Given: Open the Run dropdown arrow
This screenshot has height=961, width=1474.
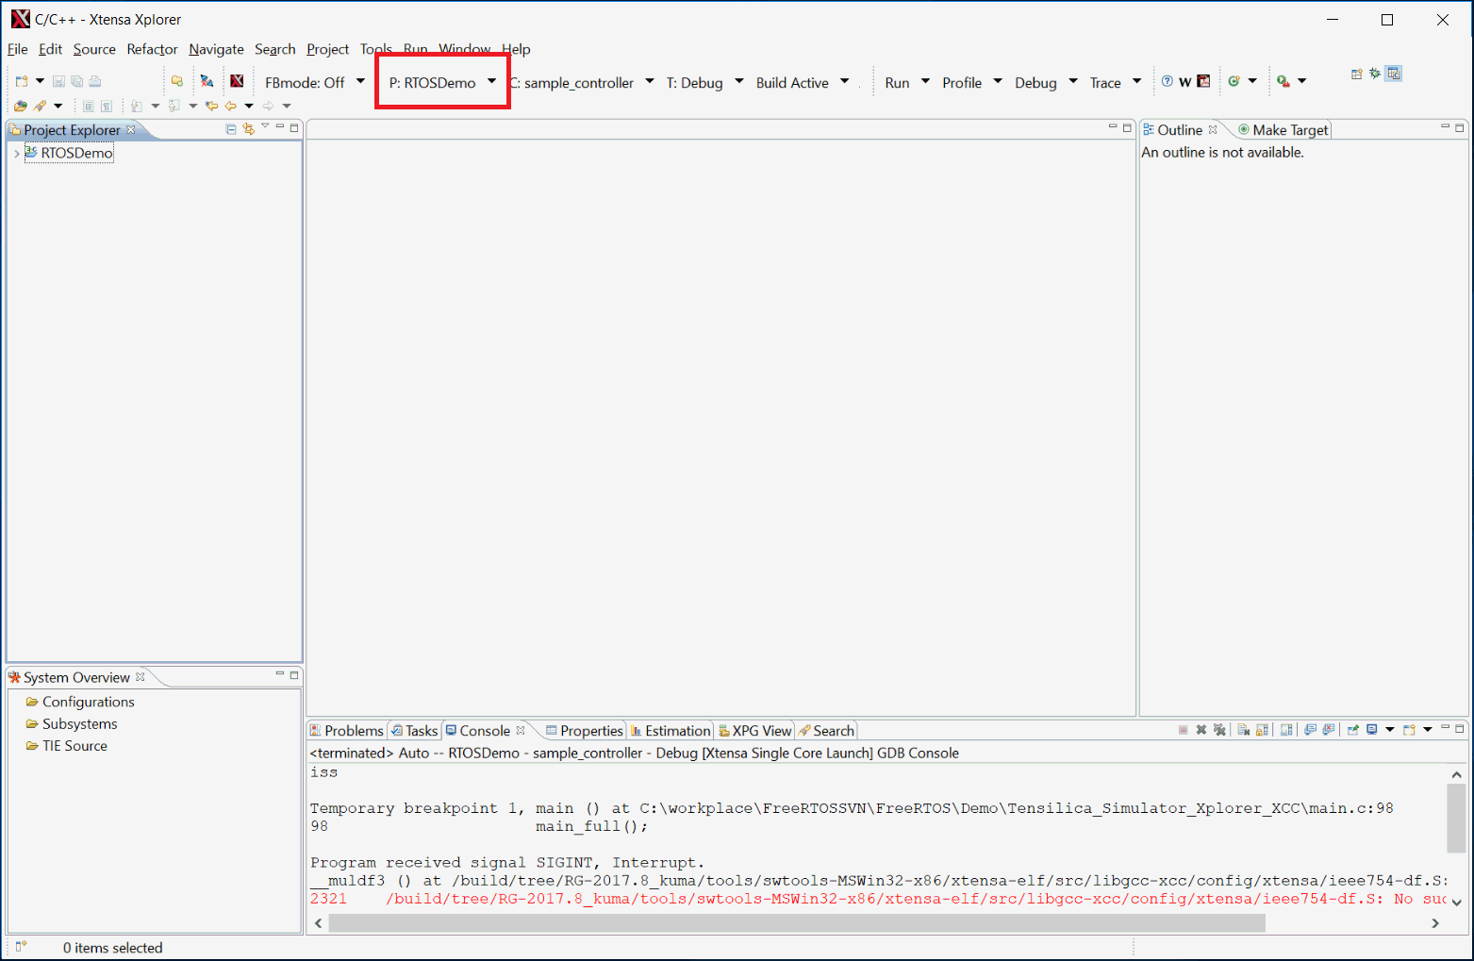Looking at the screenshot, I should pyautogui.click(x=926, y=81).
